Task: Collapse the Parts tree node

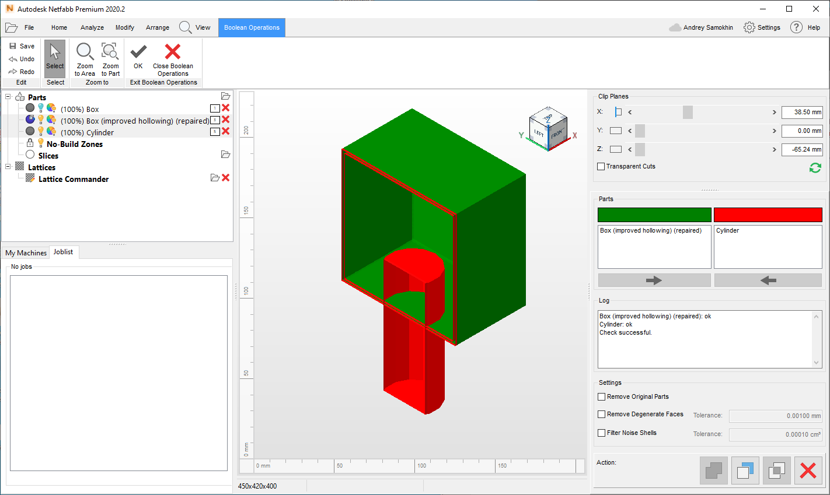Action: (8, 97)
